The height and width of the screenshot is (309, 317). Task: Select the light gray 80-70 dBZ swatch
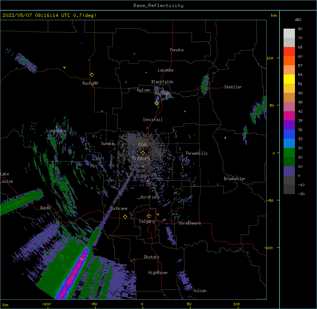pos(289,33)
